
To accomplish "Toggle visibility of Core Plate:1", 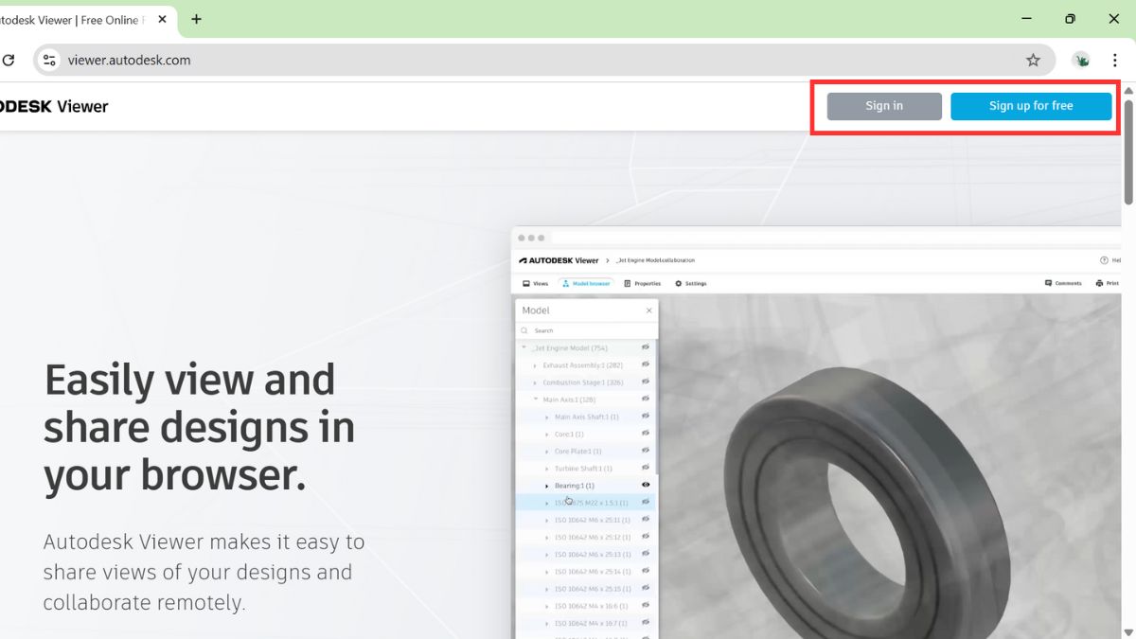I will click(x=646, y=450).
